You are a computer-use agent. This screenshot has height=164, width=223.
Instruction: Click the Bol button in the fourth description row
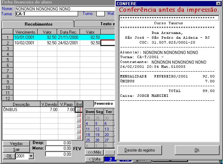(x=79, y=126)
